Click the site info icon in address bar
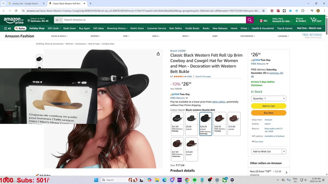328x184 pixels. tap(23, 11)
